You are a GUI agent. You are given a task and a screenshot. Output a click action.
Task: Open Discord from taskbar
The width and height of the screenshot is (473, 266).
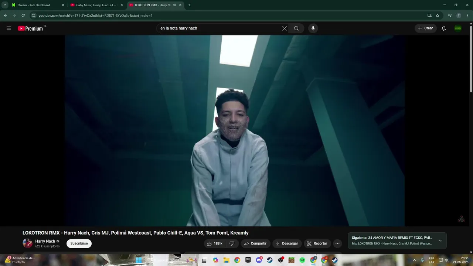[259, 260]
